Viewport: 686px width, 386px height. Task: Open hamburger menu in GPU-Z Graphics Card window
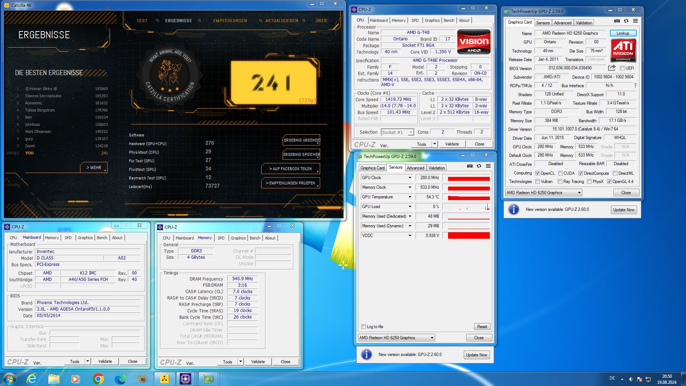click(635, 21)
